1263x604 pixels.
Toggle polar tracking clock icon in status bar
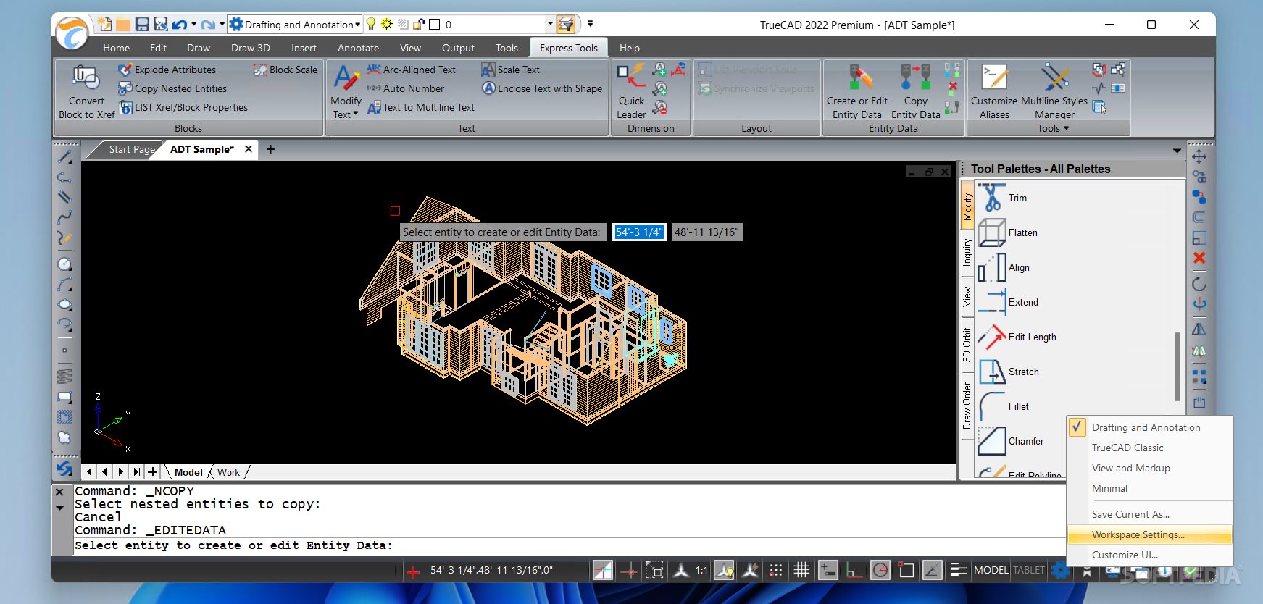click(880, 570)
